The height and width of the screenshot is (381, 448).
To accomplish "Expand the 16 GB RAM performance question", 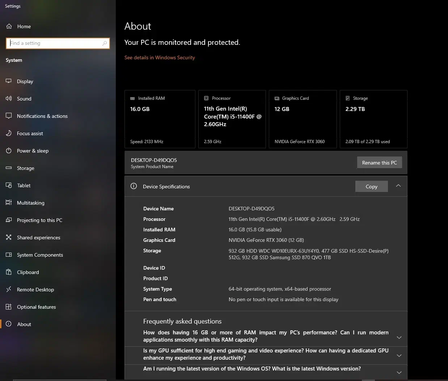I will coord(399,337).
